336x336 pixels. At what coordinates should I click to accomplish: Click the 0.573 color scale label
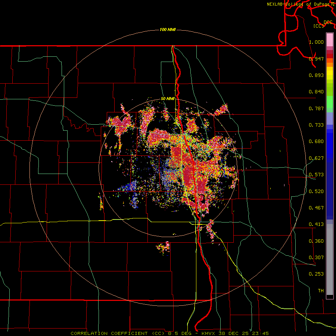[316, 175]
